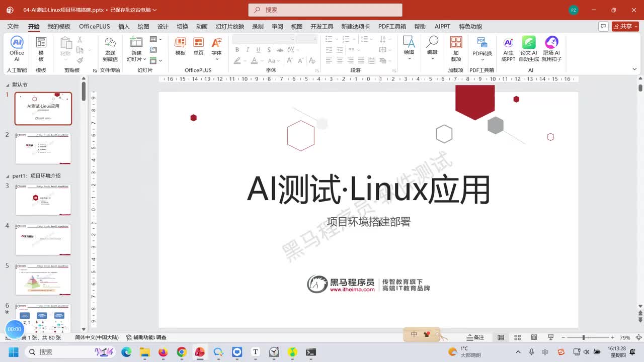Image resolution: width=644 pixels, height=362 pixels.
Task: Select slide 2 thumbnail
Action: tap(43, 148)
